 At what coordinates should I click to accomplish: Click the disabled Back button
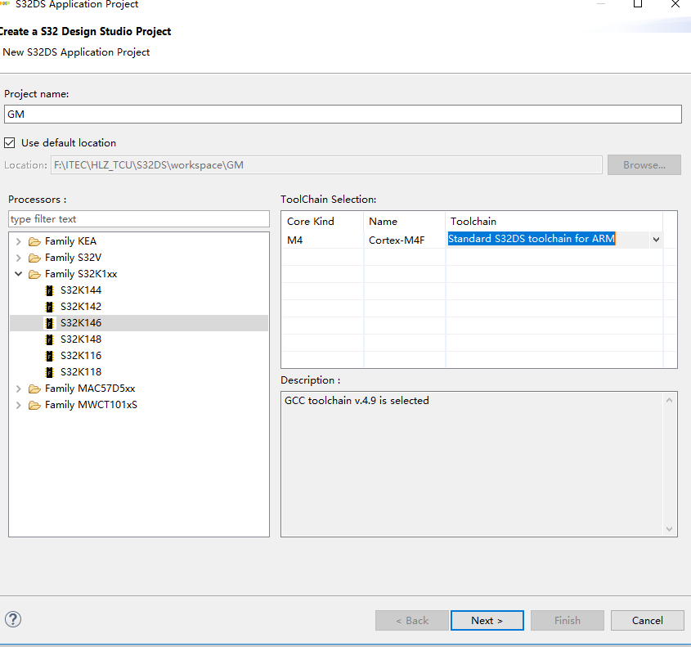pos(412,620)
